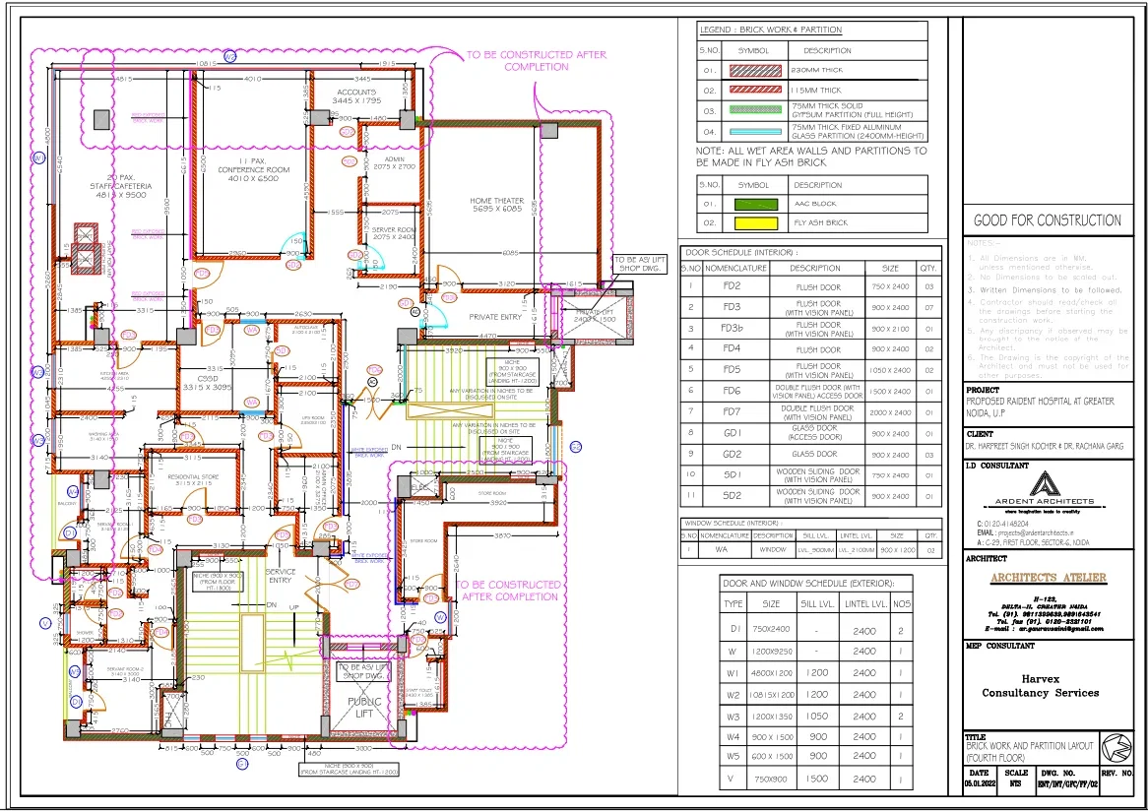The image size is (1148, 812).
Task: Click the MEP CONSULTANT heading
Action: click(x=1000, y=646)
